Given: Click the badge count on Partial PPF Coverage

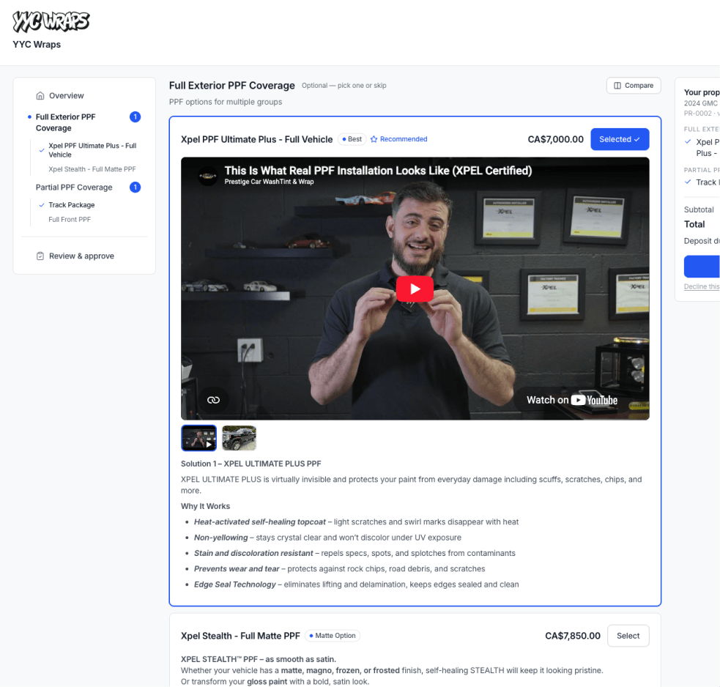Looking at the screenshot, I should pos(135,187).
